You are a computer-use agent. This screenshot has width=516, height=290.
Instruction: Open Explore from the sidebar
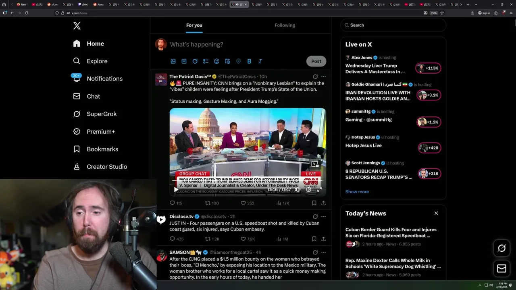[90, 61]
